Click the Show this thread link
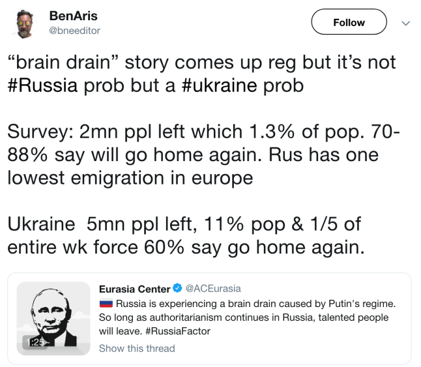This screenshot has width=421, height=367. [137, 348]
